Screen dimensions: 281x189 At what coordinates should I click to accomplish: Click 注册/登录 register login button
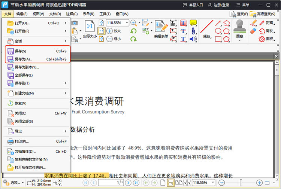tap(218, 5)
